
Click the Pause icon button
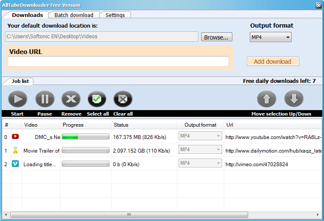click(x=45, y=99)
